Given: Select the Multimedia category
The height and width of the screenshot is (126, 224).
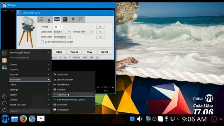Looking at the screenshot, I should (29, 79).
